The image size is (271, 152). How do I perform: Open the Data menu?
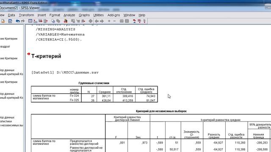tap(11, 15)
